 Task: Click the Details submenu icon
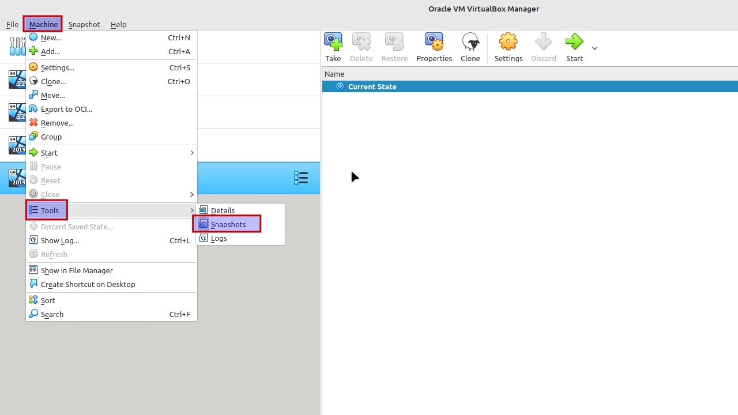pyautogui.click(x=203, y=210)
